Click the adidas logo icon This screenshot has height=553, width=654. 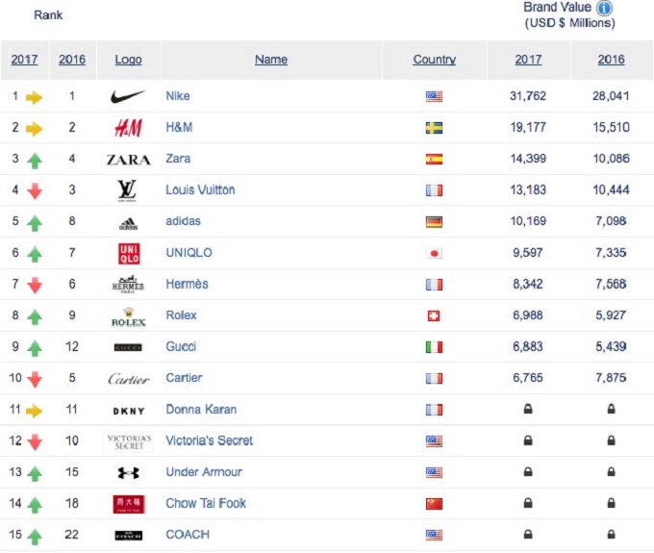point(129,224)
